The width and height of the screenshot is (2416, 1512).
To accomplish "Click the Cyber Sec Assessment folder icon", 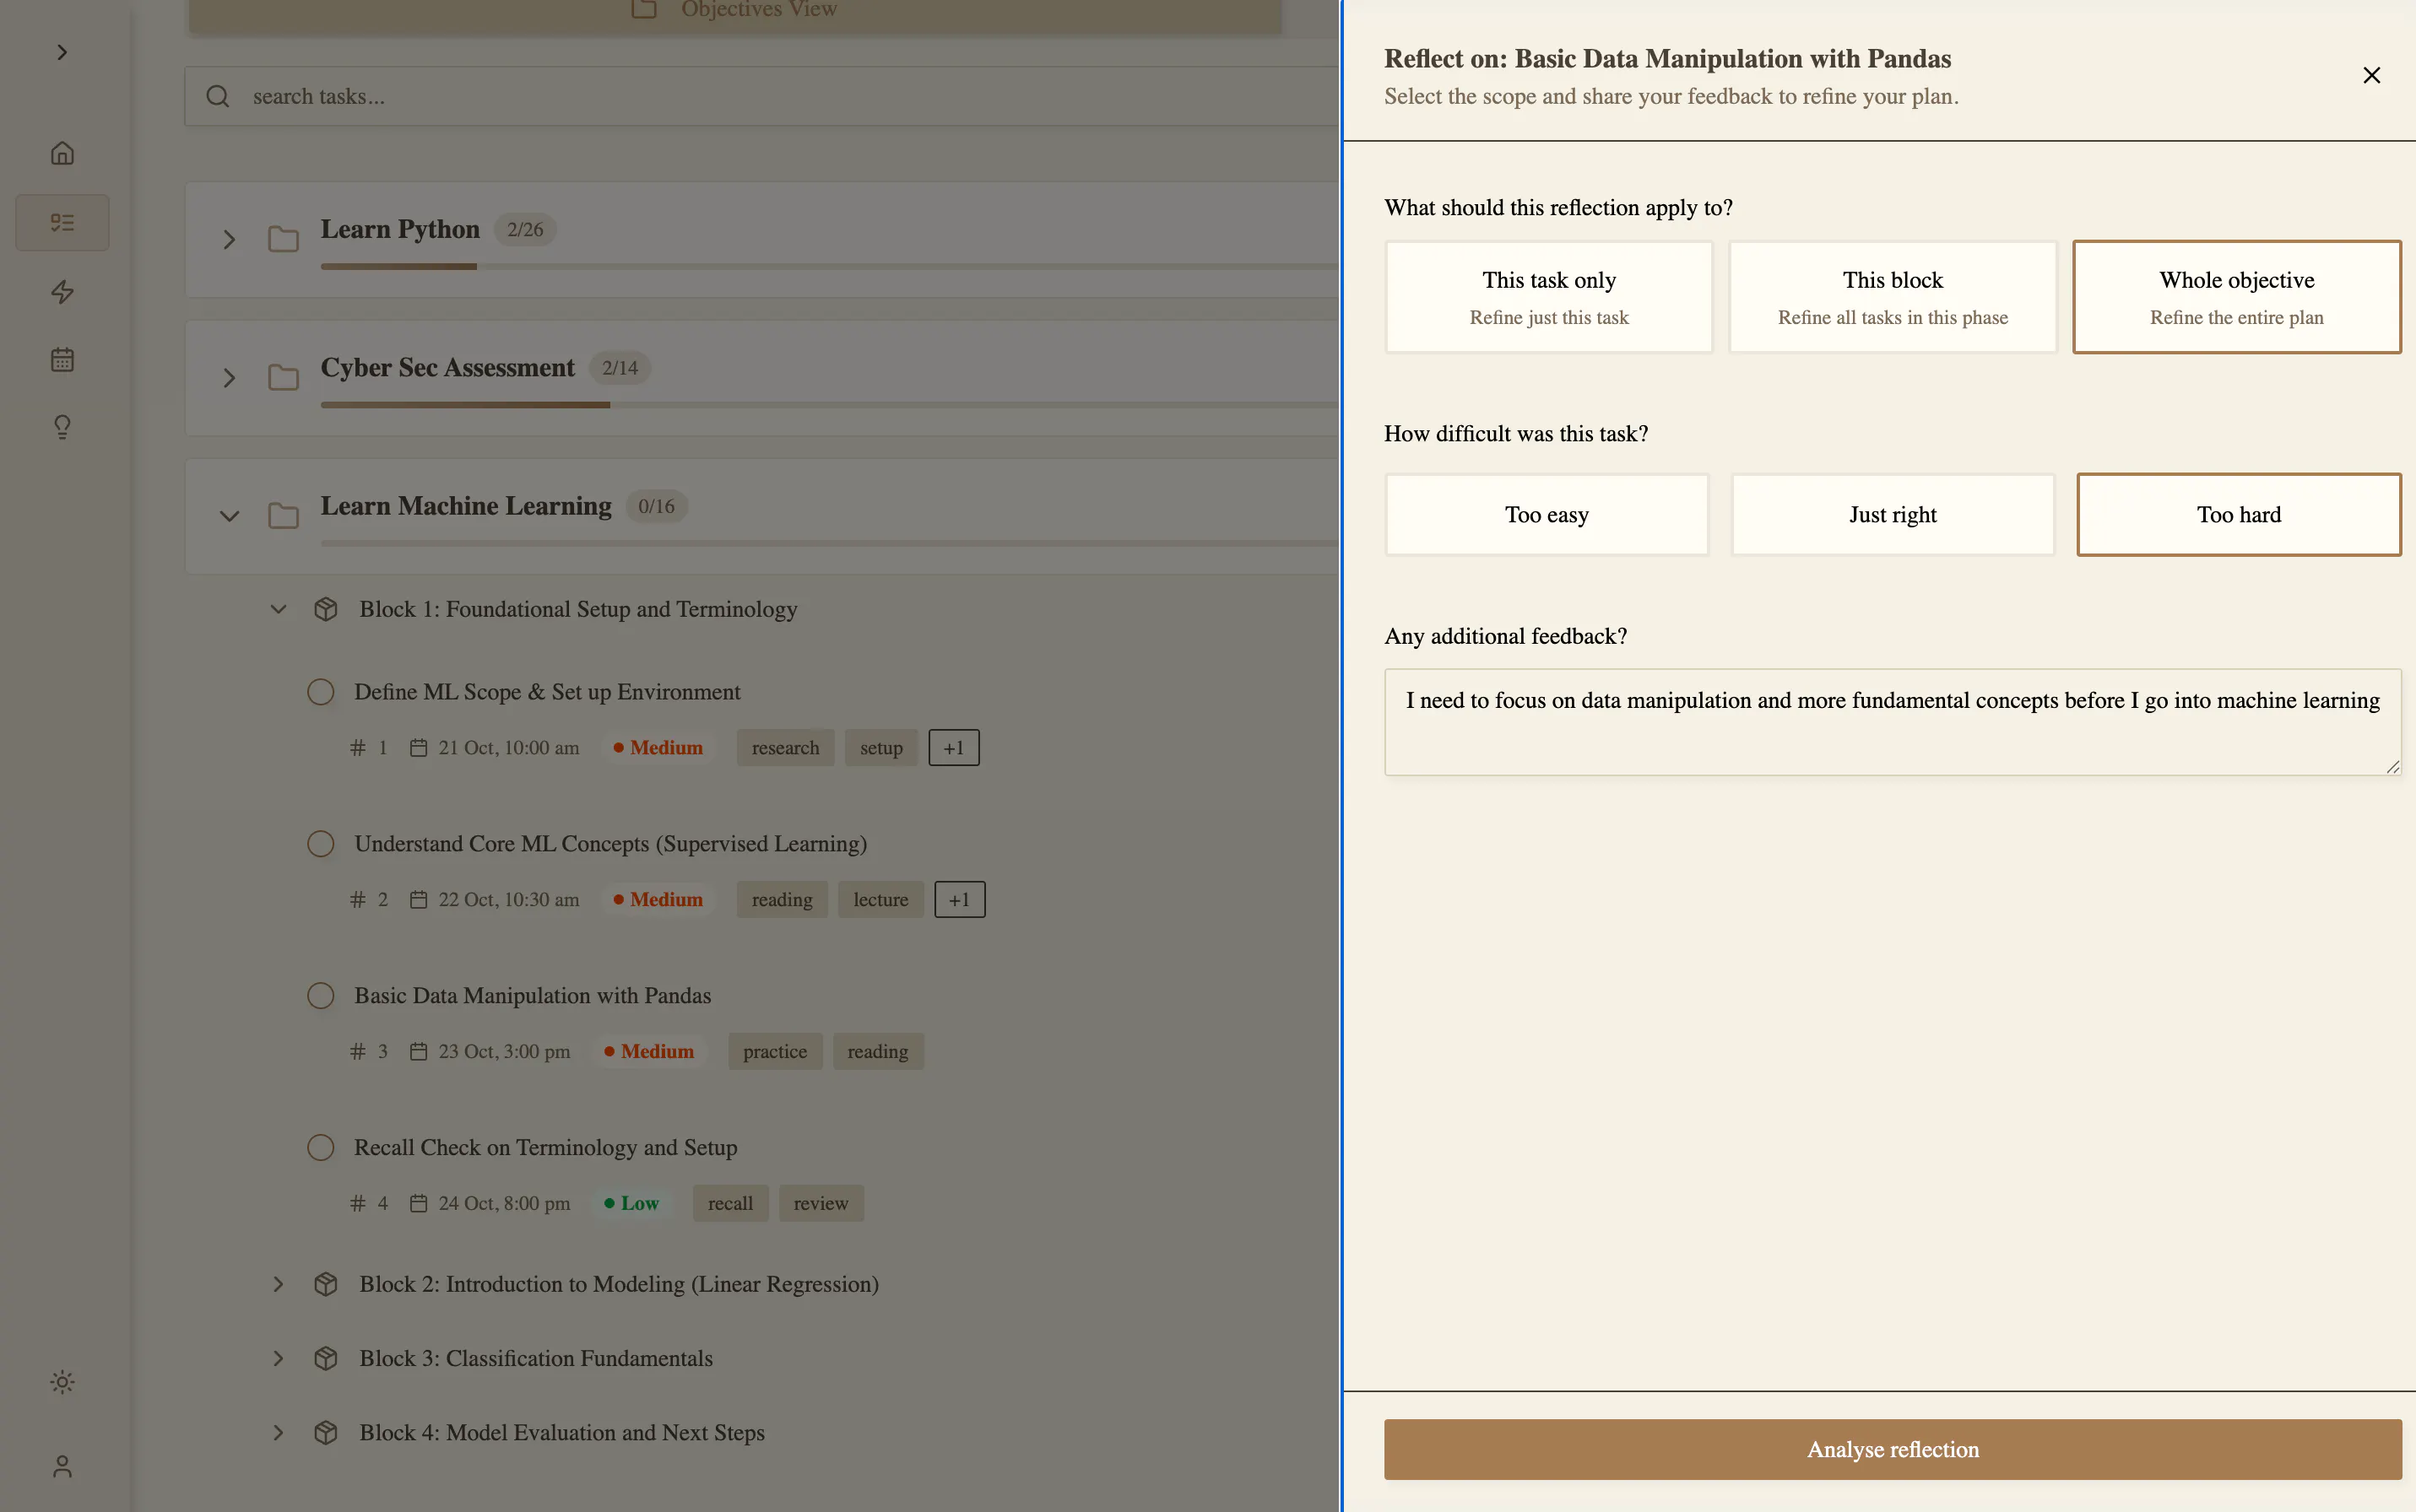I will click(283, 377).
